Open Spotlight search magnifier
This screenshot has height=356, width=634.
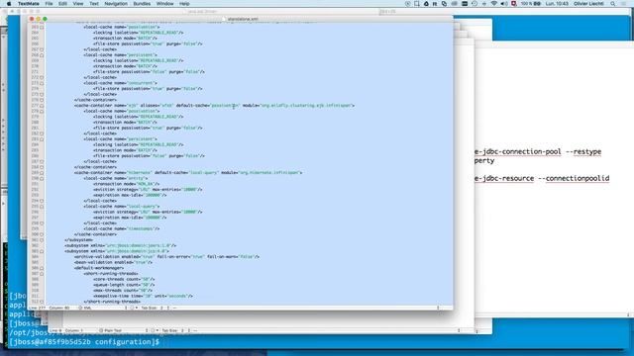pos(613,4)
